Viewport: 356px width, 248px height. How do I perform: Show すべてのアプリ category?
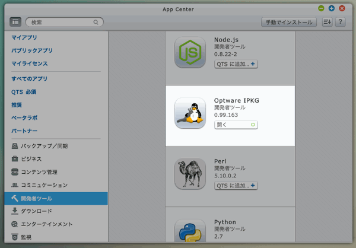30,79
